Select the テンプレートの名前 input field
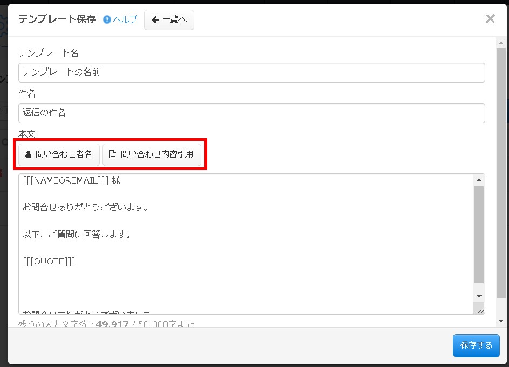This screenshot has width=509, height=367. pyautogui.click(x=251, y=72)
